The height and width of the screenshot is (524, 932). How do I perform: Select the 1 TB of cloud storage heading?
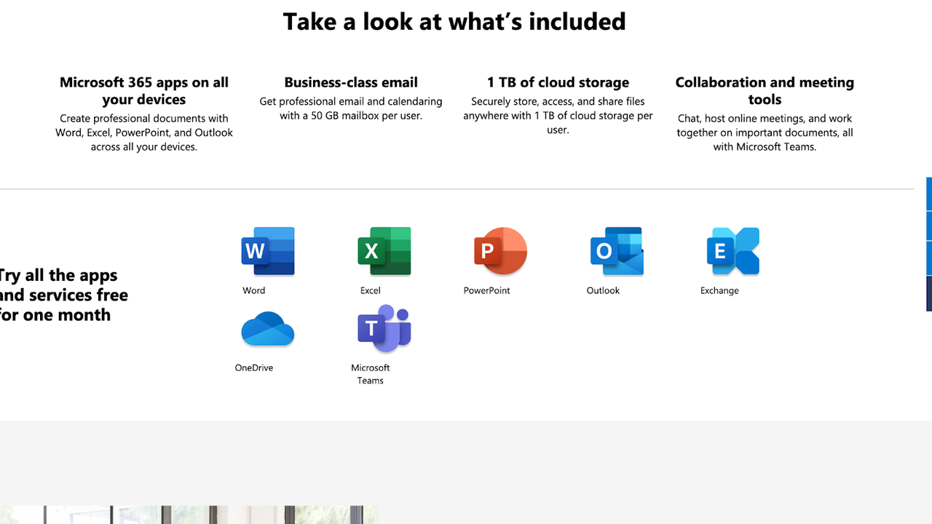coord(558,82)
